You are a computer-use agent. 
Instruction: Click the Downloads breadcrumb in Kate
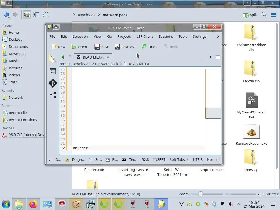click(x=81, y=64)
